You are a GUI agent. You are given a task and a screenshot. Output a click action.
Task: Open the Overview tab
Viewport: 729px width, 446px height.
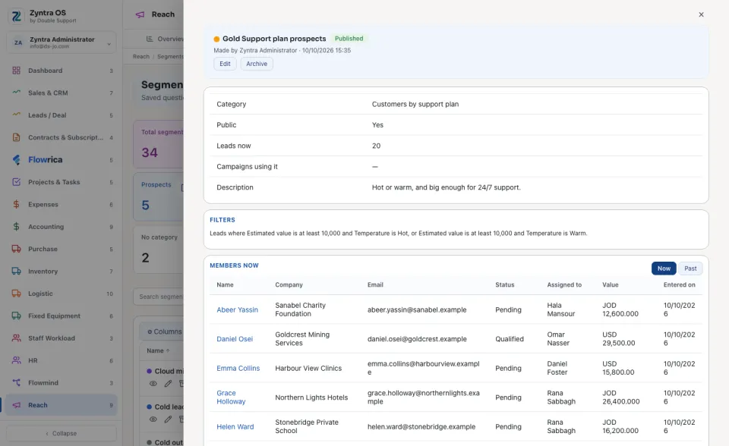pyautogui.click(x=165, y=39)
